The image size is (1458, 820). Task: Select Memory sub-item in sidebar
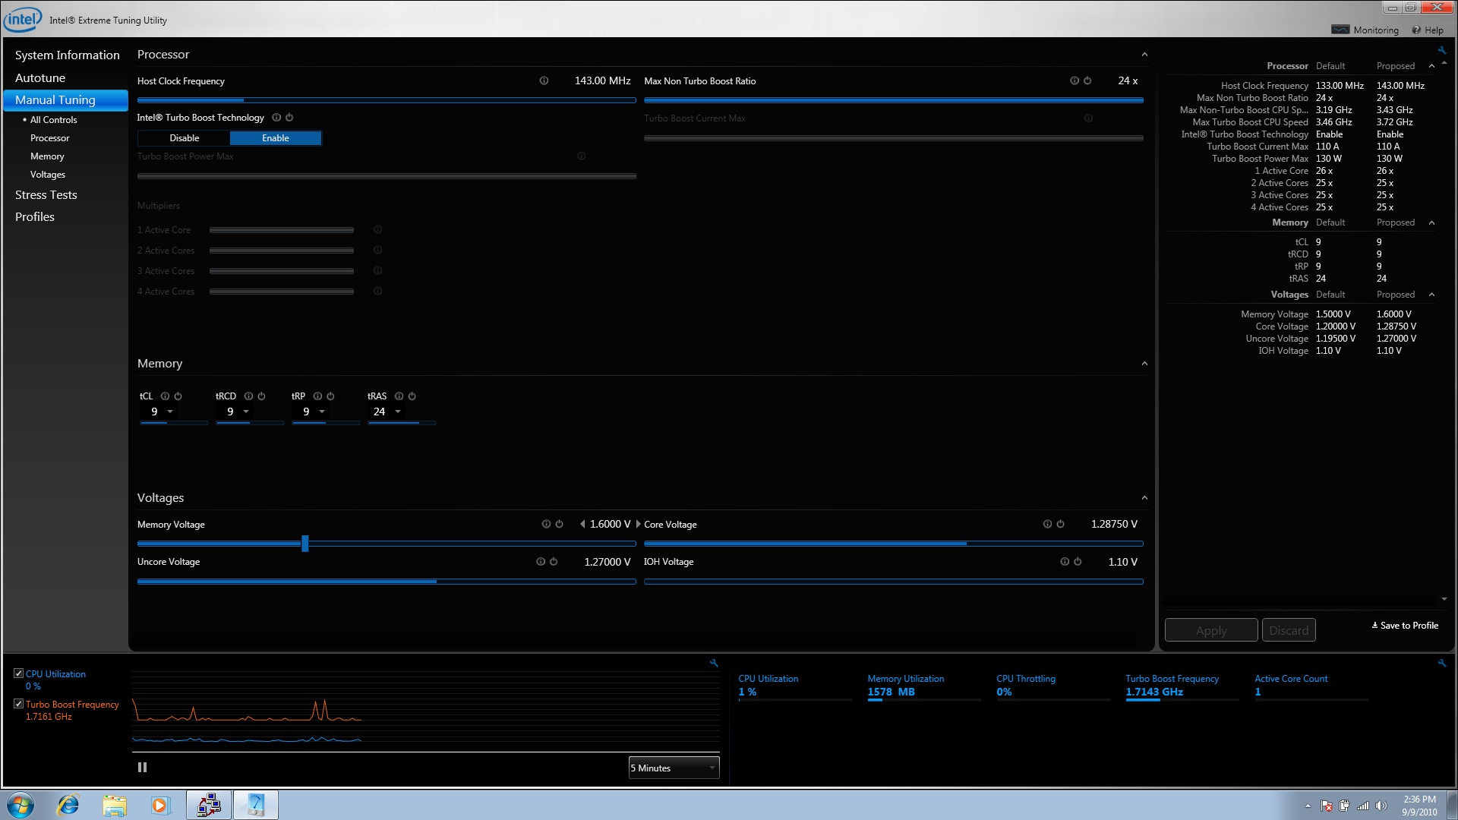point(47,156)
